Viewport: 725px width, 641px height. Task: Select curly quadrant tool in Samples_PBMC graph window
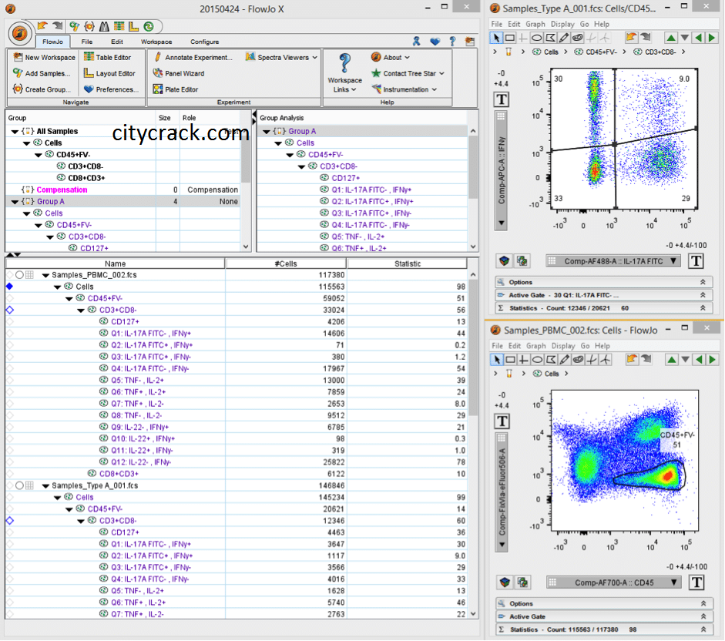coord(592,359)
